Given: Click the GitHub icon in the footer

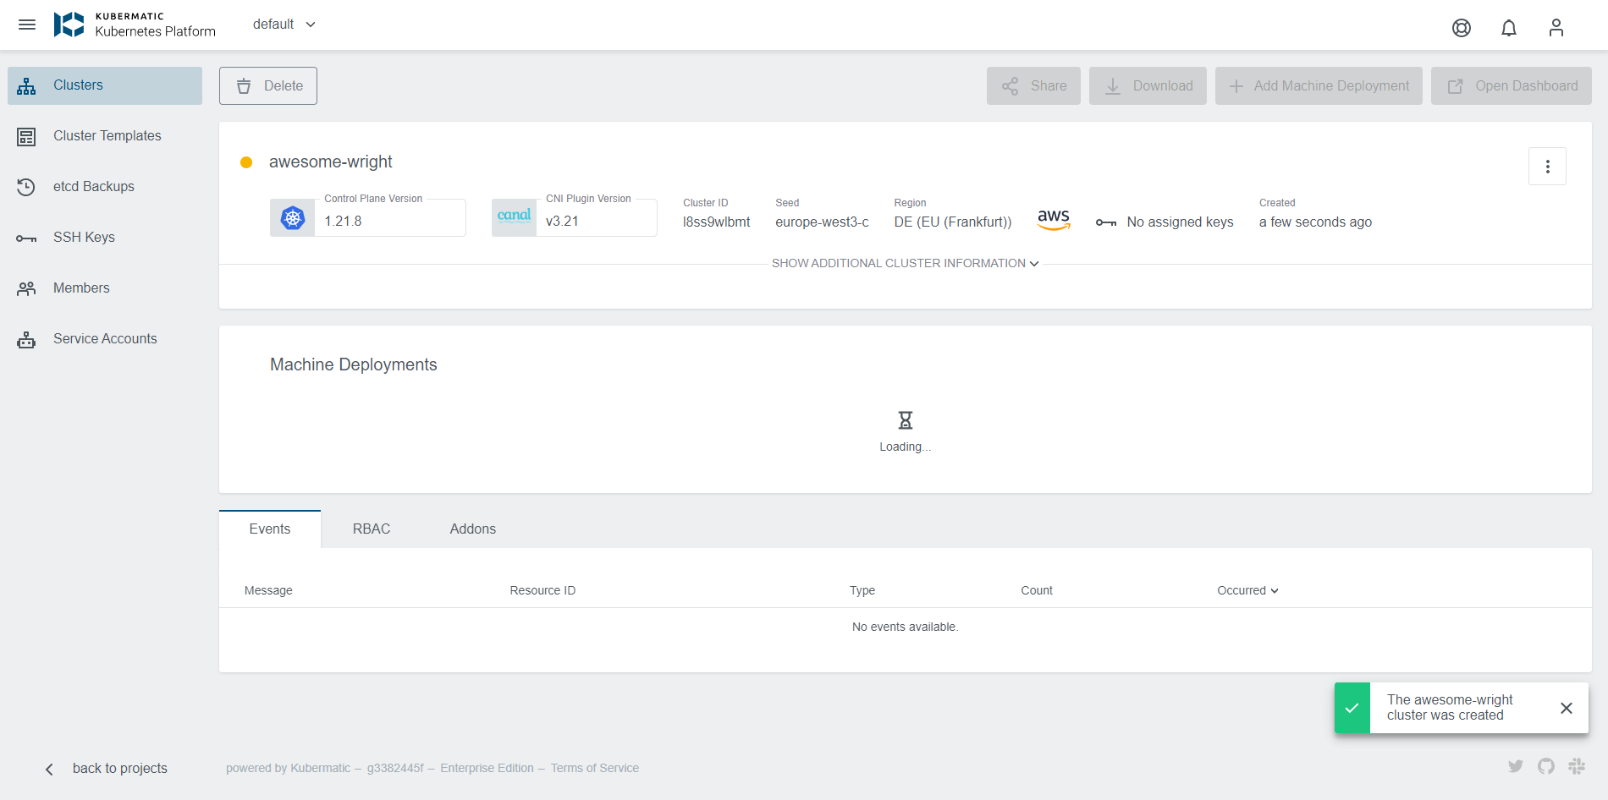Looking at the screenshot, I should [1547, 766].
